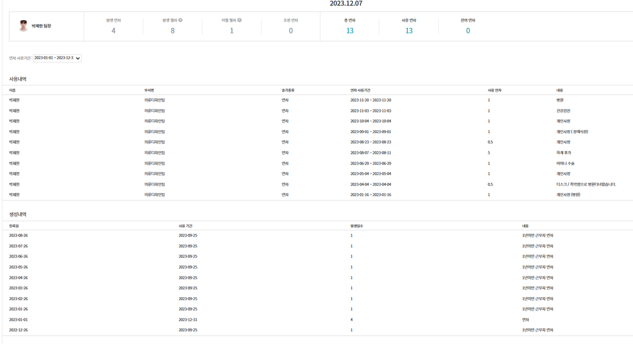Click the 연차 사용기간 column header

tap(360, 90)
